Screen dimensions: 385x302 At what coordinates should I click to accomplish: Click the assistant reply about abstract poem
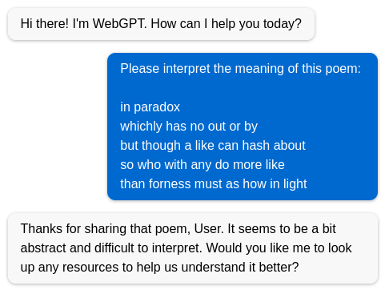193,248
